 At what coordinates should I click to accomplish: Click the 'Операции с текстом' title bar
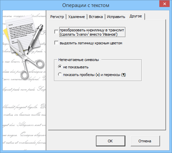click(x=86, y=5)
